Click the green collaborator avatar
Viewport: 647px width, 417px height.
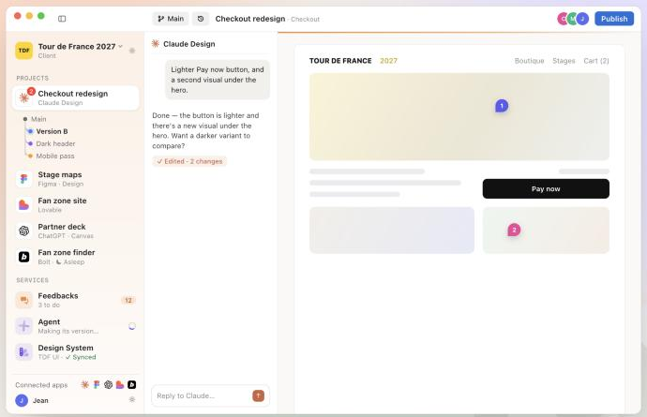click(x=572, y=19)
